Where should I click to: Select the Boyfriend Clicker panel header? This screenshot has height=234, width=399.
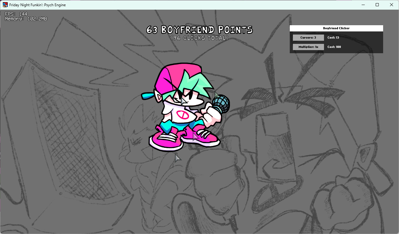click(336, 28)
